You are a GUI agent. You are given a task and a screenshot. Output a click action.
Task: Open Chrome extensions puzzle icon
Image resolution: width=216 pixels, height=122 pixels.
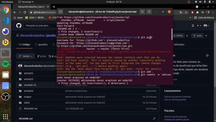click(197, 12)
